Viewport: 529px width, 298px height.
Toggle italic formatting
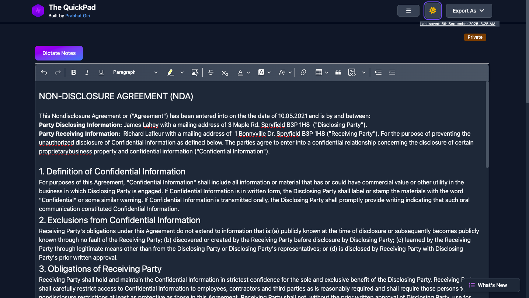coord(87,72)
